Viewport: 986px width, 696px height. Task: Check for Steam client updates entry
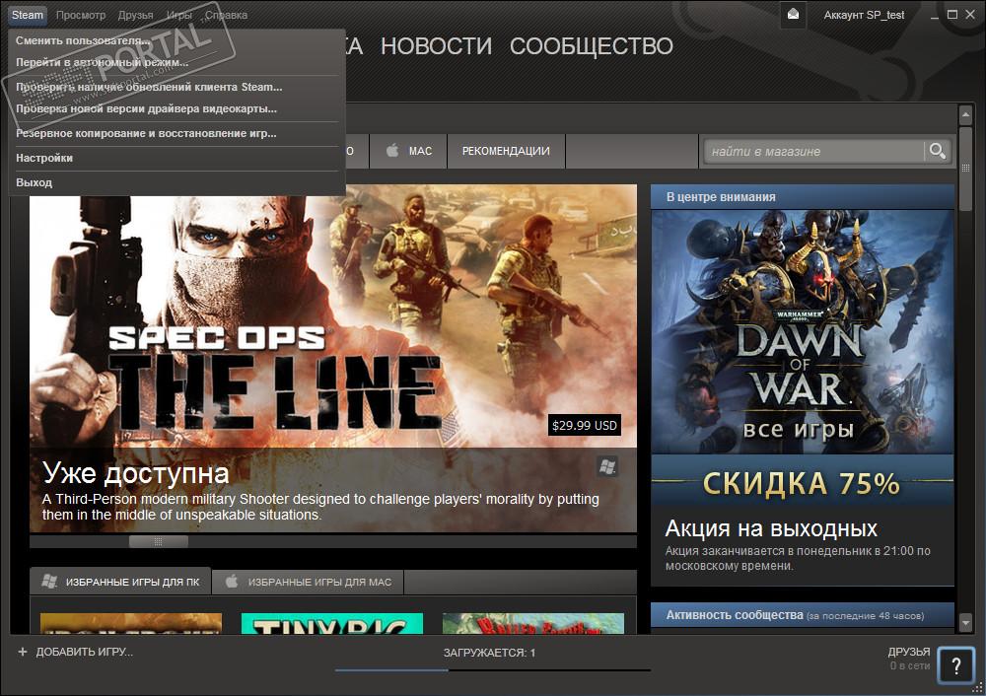(176, 87)
